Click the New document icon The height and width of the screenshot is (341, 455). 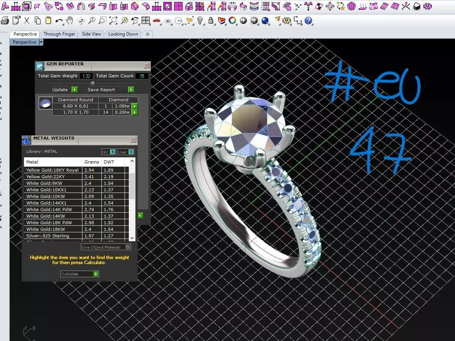point(17,20)
